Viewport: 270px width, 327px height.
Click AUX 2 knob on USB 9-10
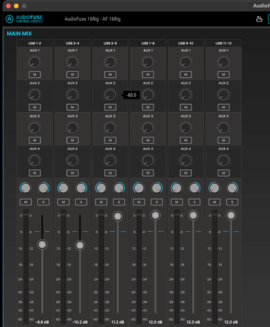point(186,95)
